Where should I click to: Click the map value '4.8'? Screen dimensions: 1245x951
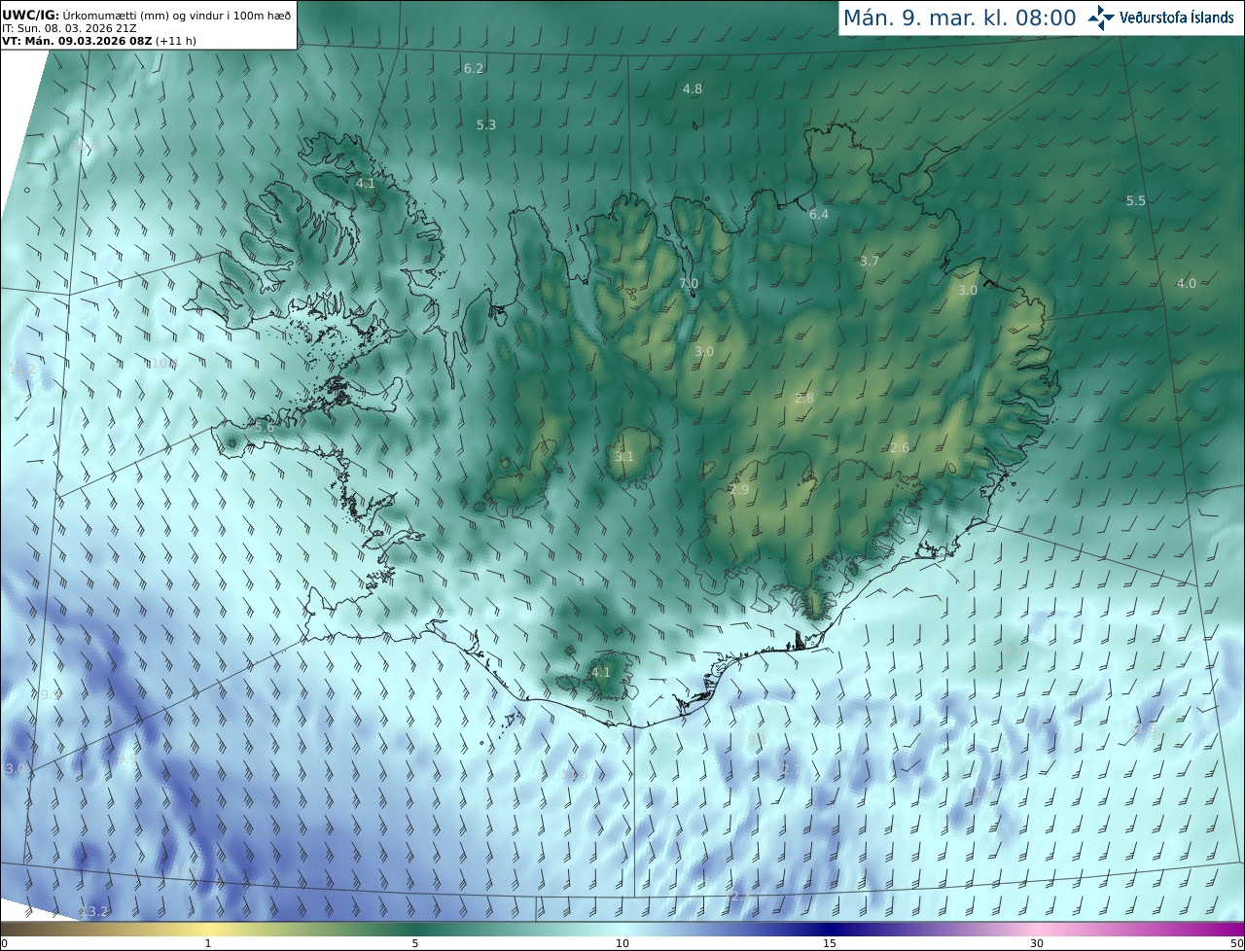click(x=693, y=88)
